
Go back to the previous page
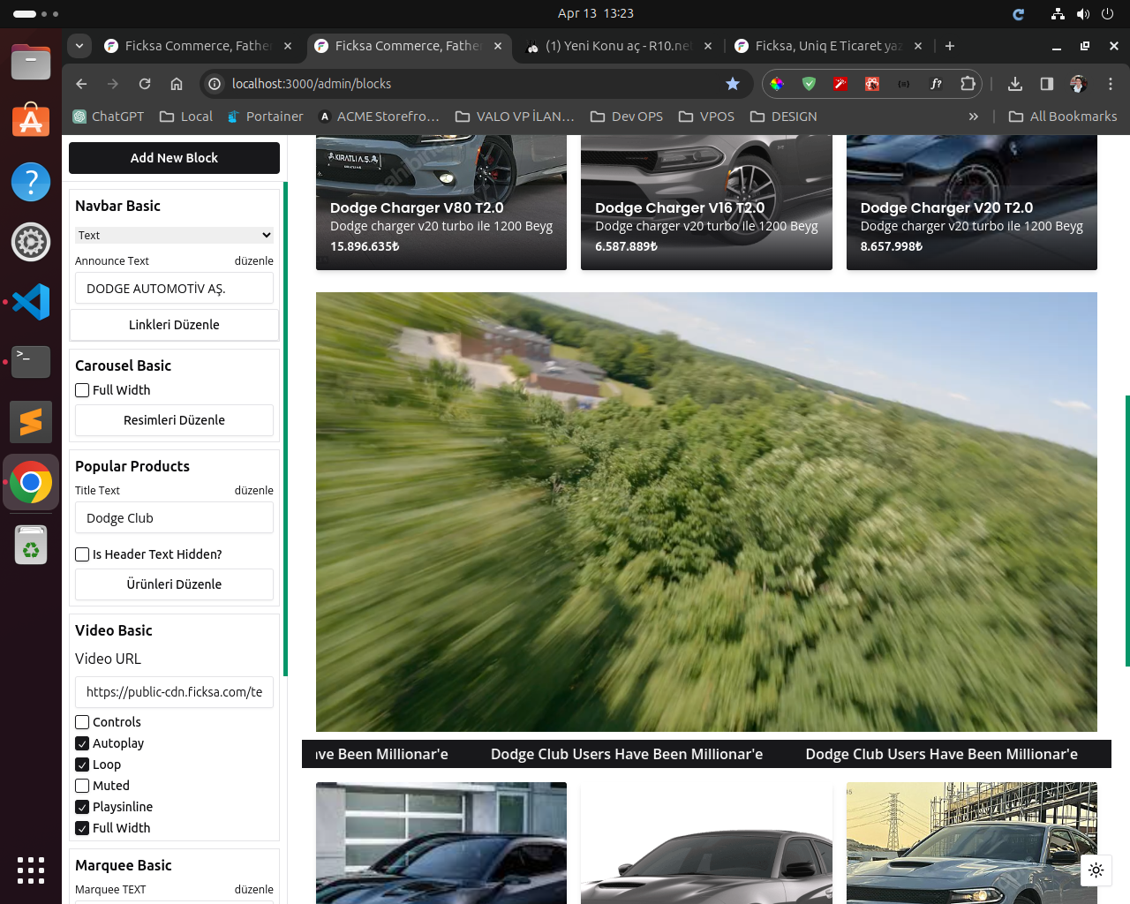coord(81,84)
